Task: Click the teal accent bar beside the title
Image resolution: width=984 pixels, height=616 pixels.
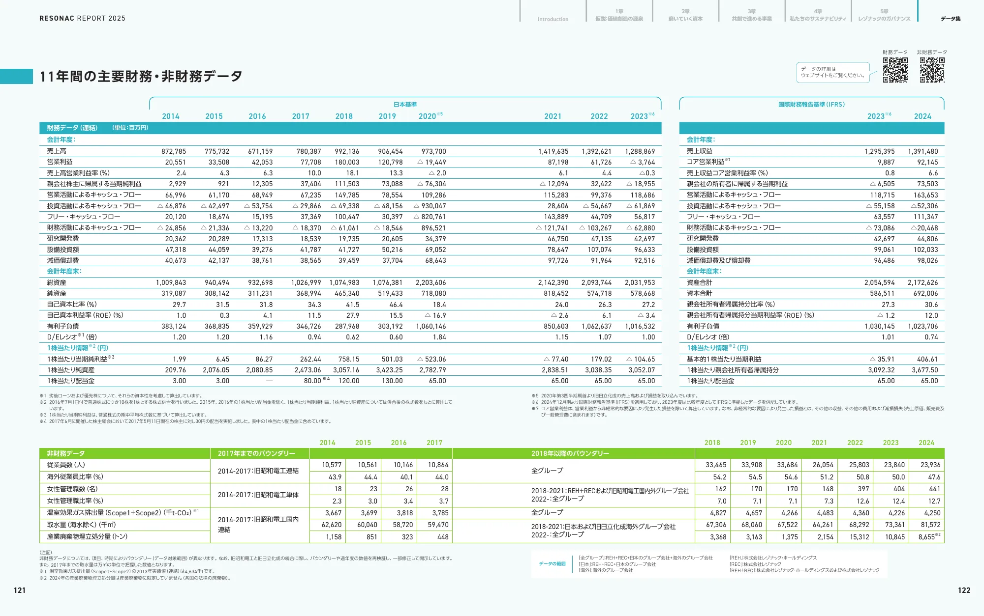Action: click(x=17, y=76)
